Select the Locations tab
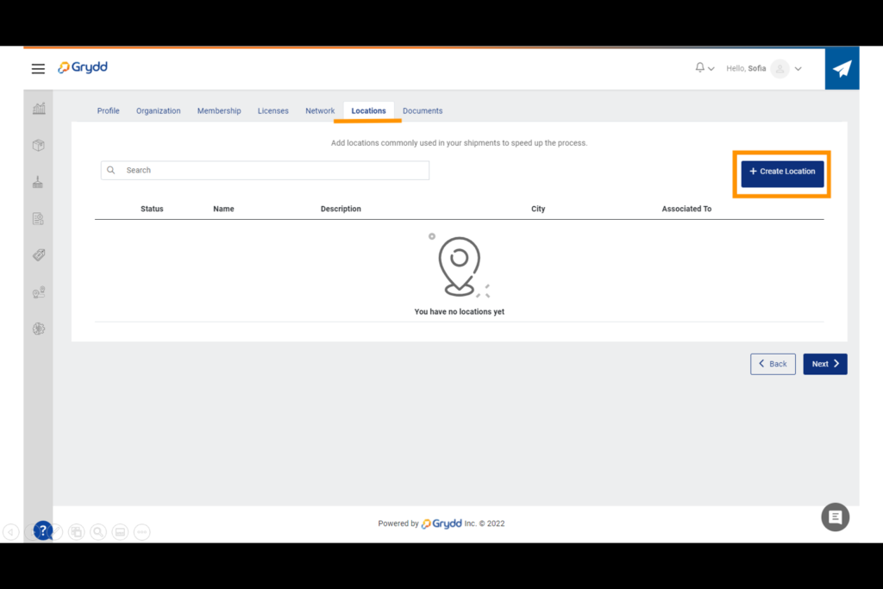883x589 pixels. click(368, 111)
